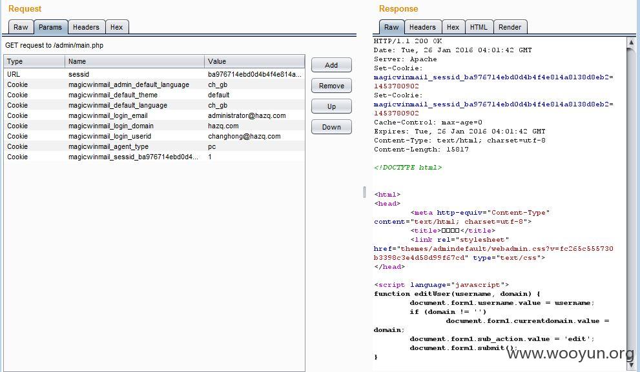Select the magicwinmail_login_email cookie name
Image resolution: width=640 pixels, height=372 pixels.
point(108,115)
